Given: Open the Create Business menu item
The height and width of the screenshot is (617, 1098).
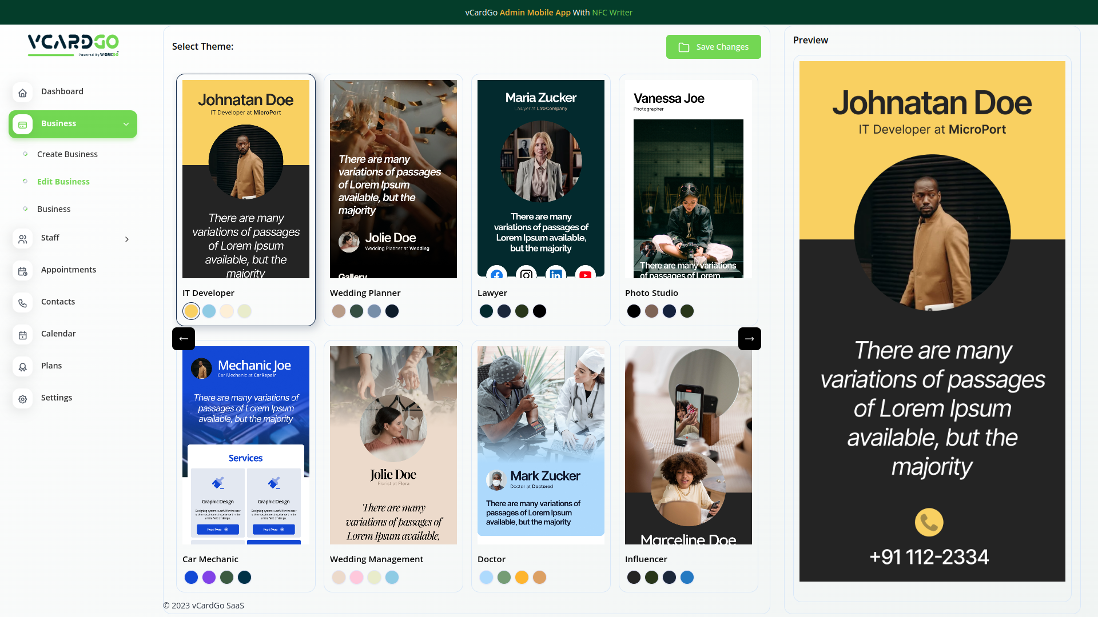Looking at the screenshot, I should [x=67, y=154].
